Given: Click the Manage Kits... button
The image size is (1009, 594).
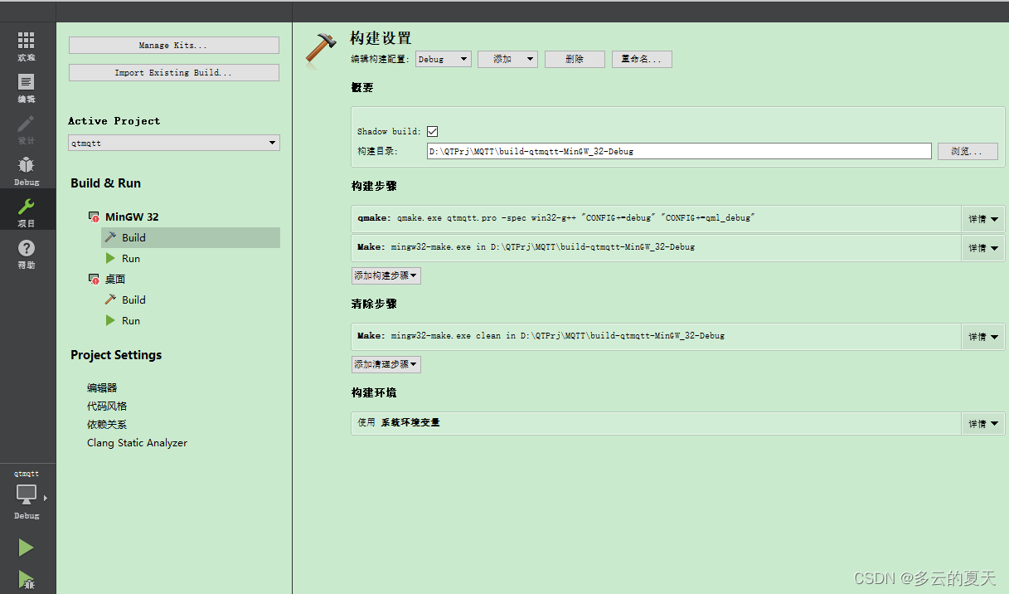Looking at the screenshot, I should 174,45.
